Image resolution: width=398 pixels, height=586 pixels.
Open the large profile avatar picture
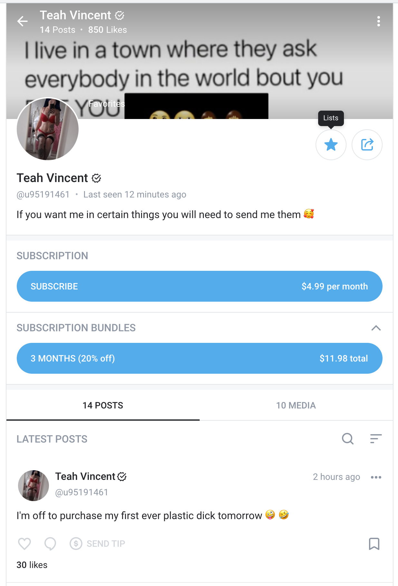tap(48, 129)
